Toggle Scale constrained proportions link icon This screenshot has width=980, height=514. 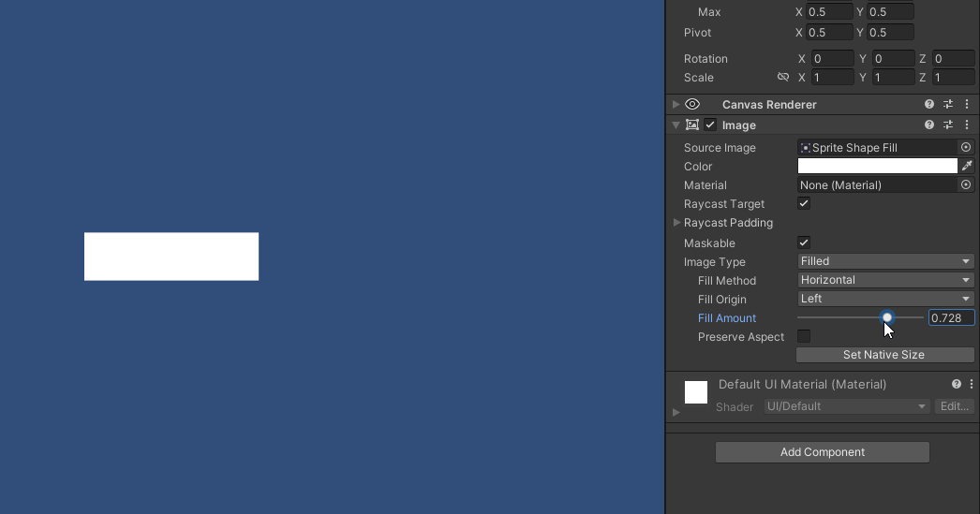pyautogui.click(x=782, y=77)
